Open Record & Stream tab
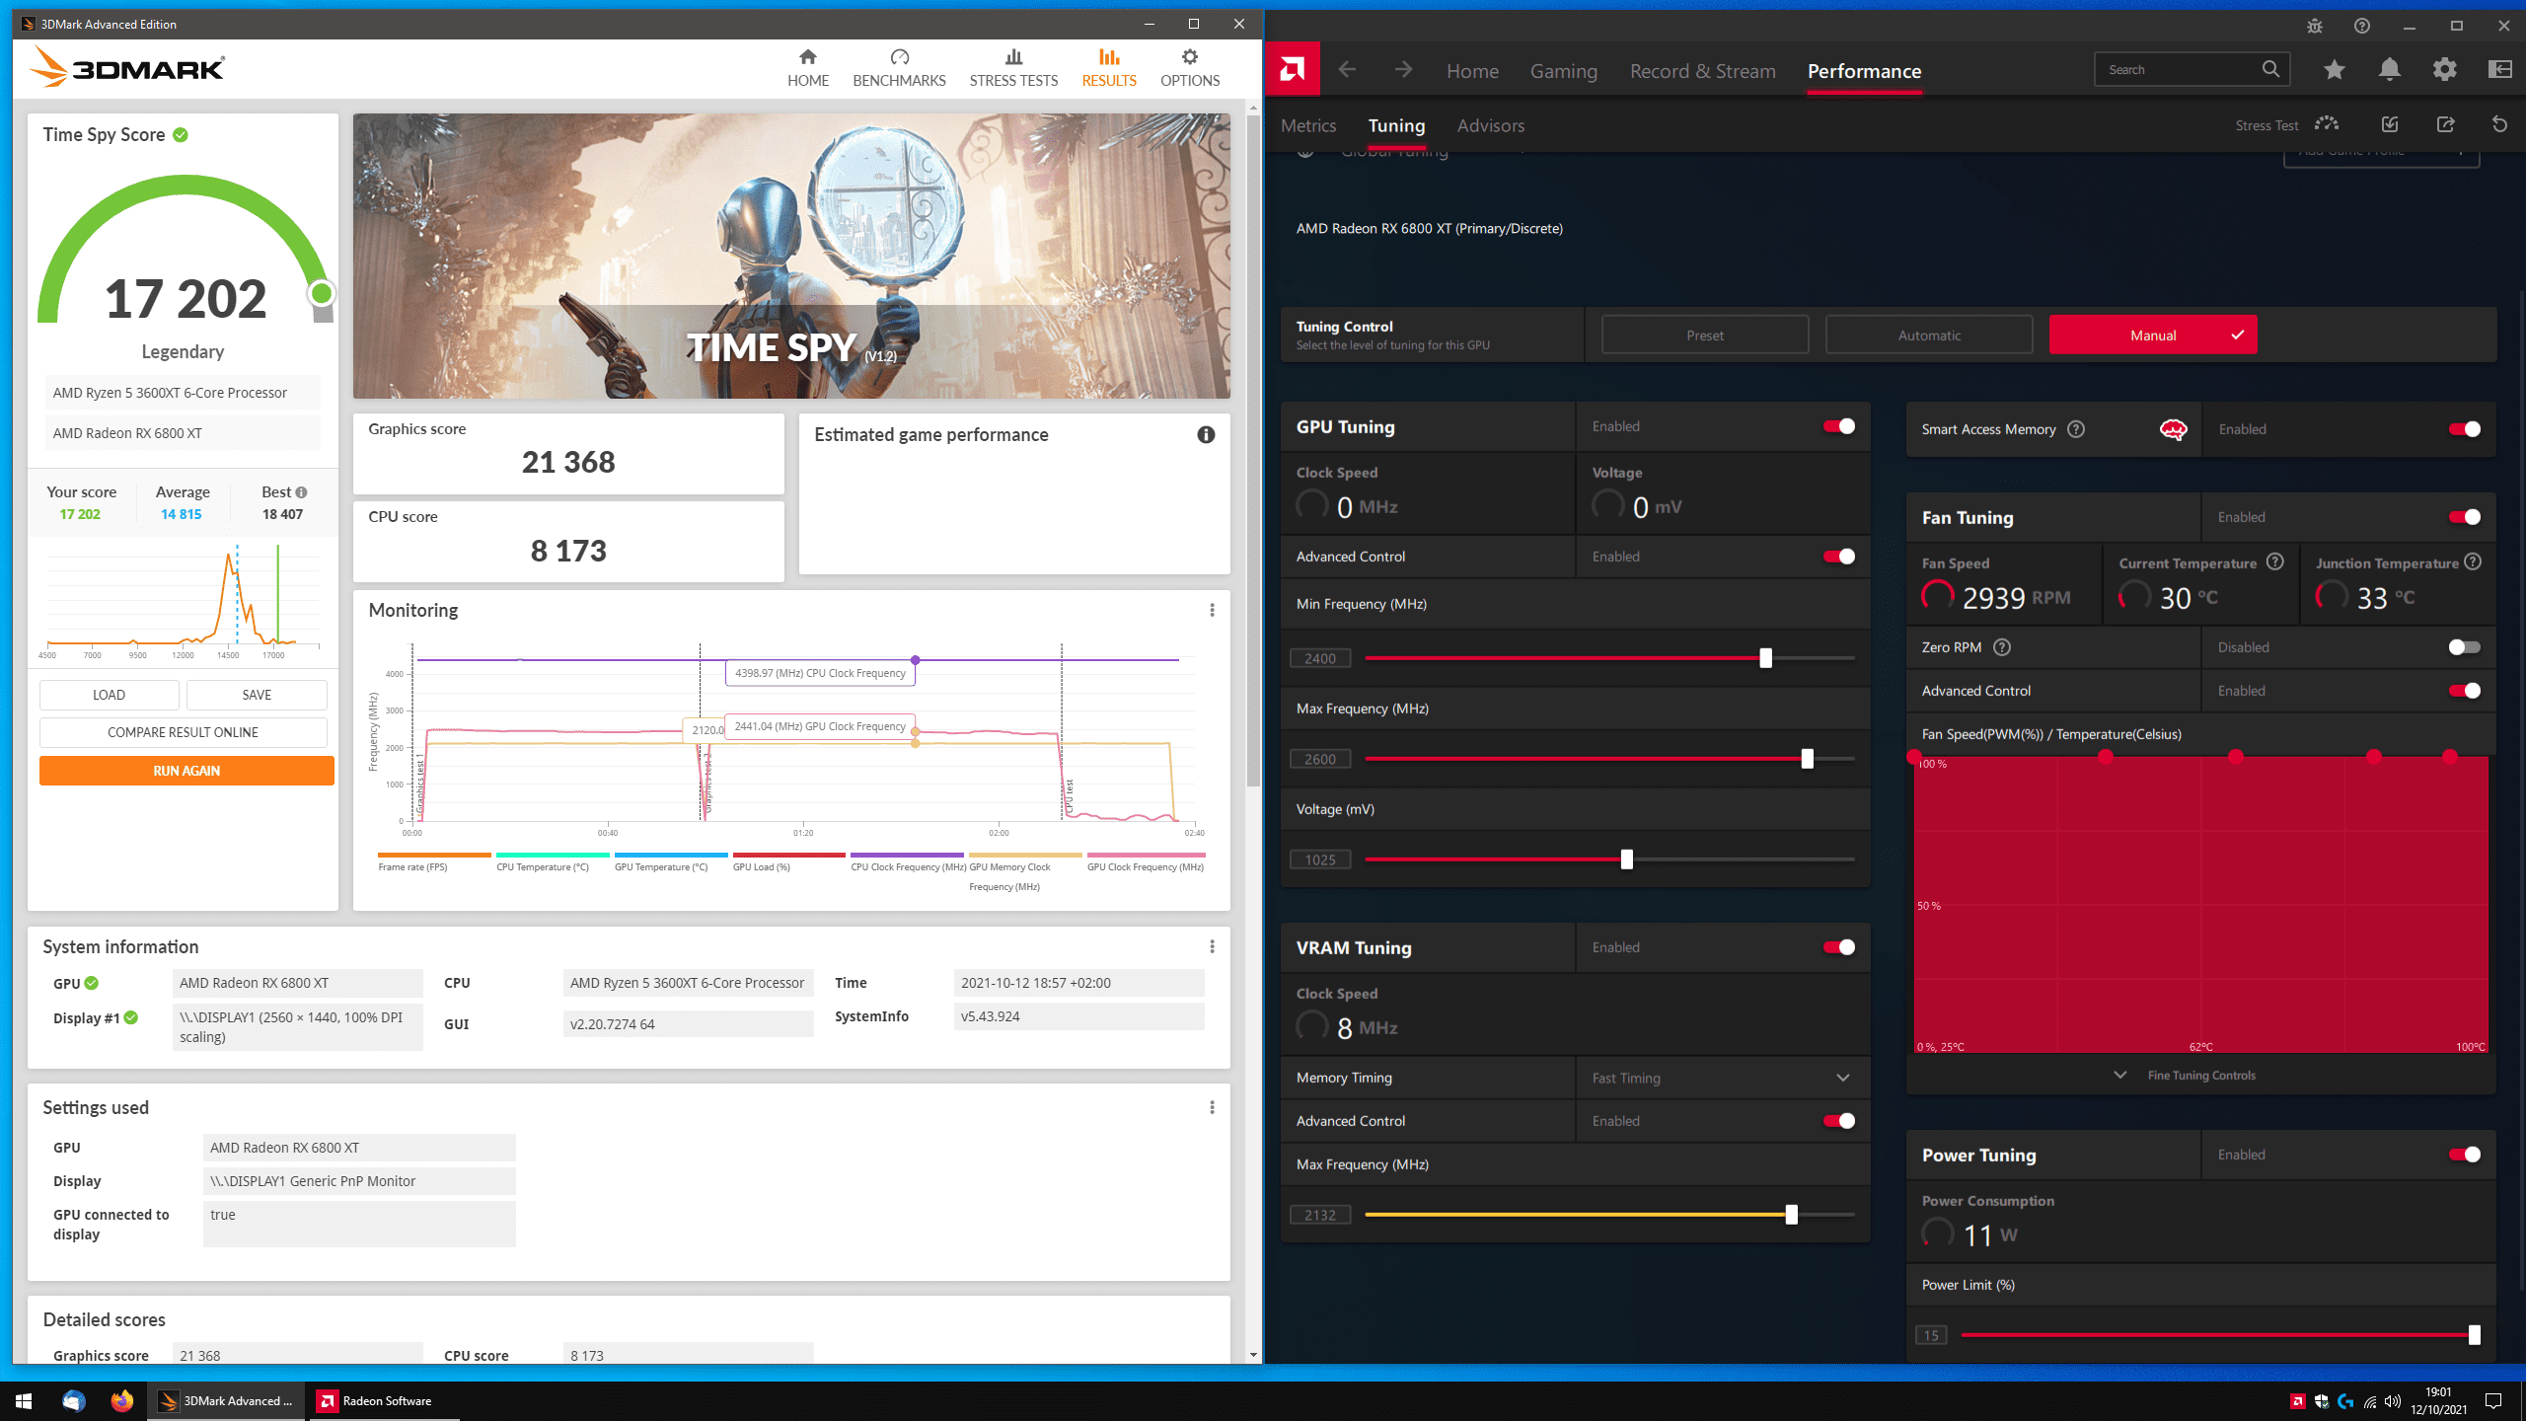Image resolution: width=2526 pixels, height=1421 pixels. pyautogui.click(x=1702, y=71)
